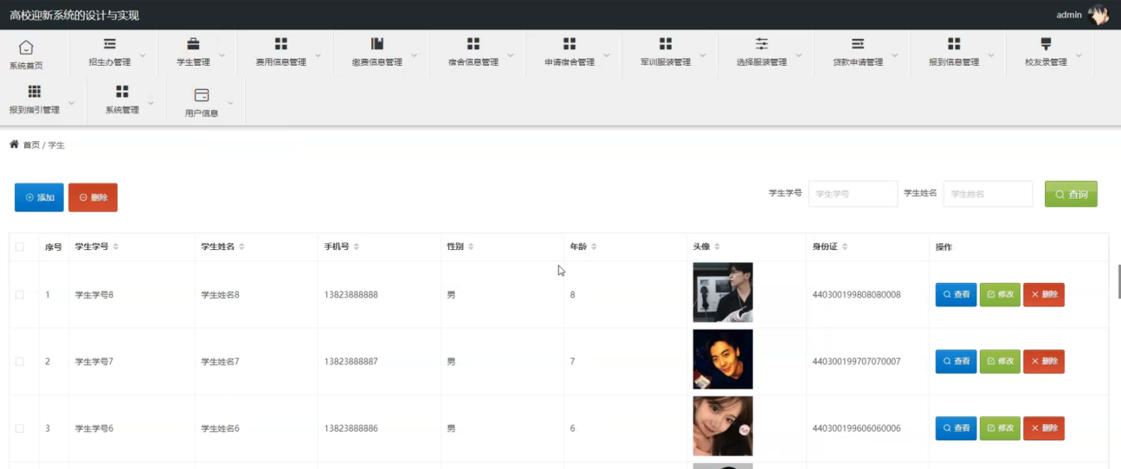This screenshot has width=1121, height=469.
Task: Click the 贷款申请管理 lines icon
Action: [858, 43]
